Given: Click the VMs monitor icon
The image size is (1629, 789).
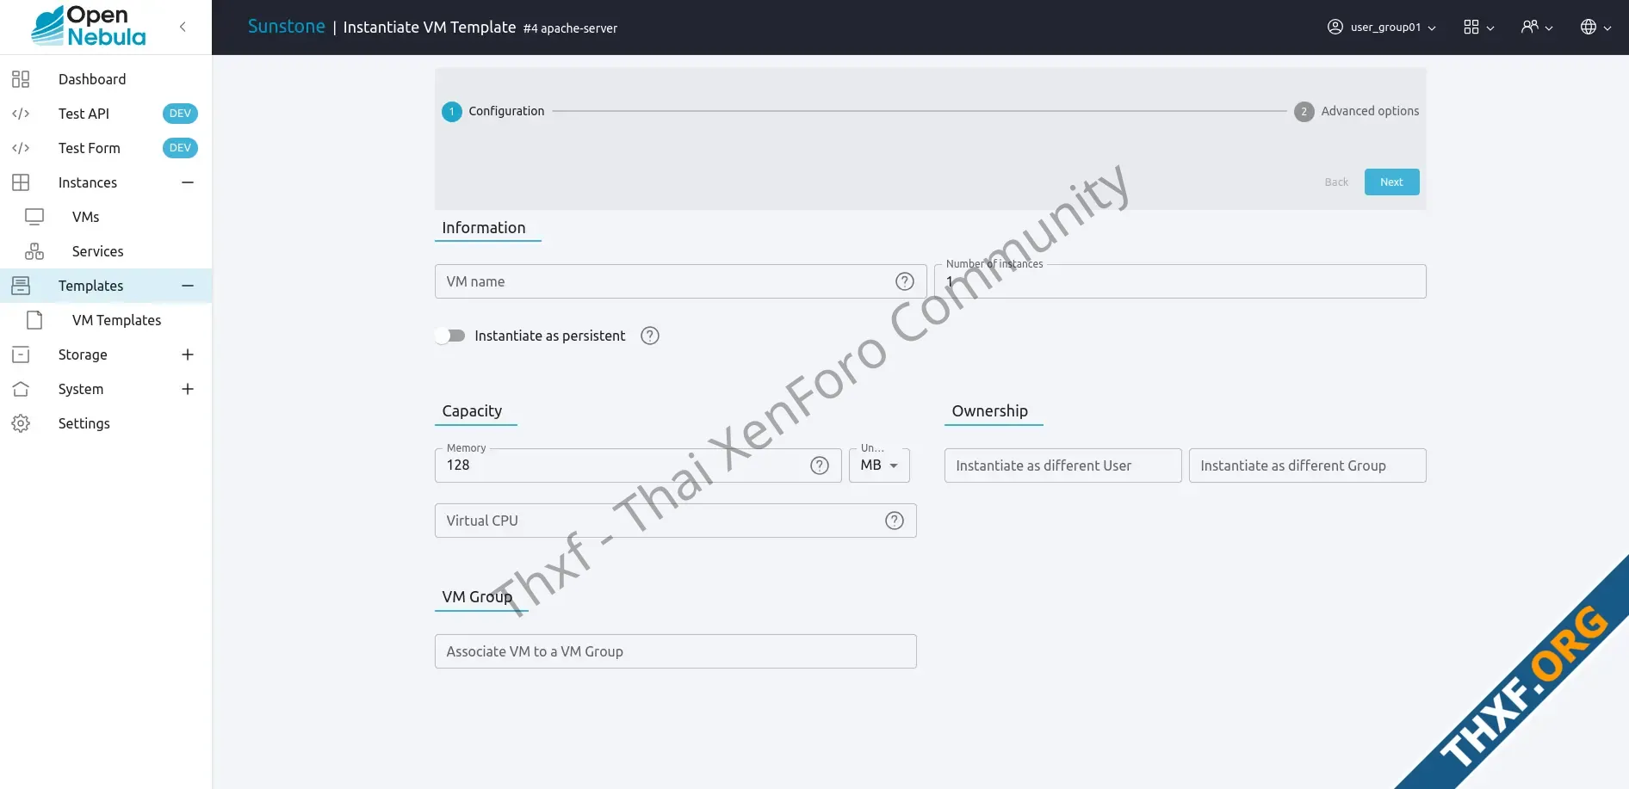Looking at the screenshot, I should pos(34,217).
